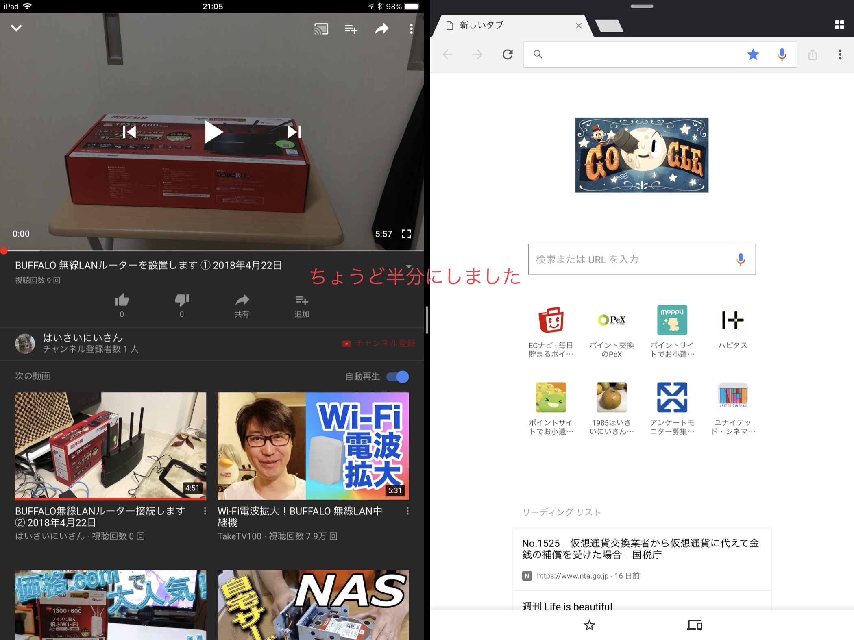The width and height of the screenshot is (854, 640).
Task: Minimize the YouTube video player with the chevron
Action: (16, 28)
